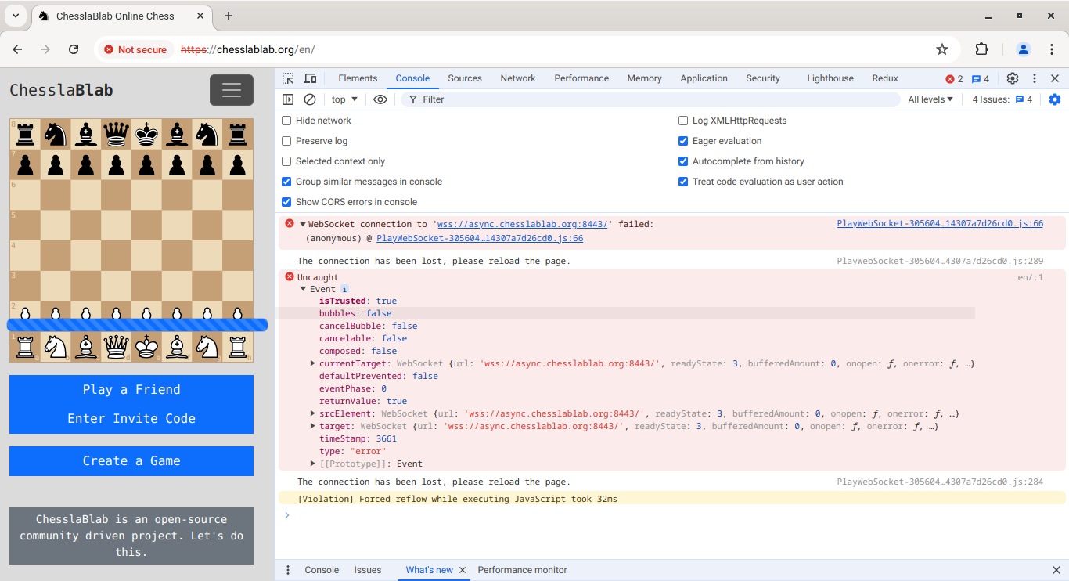Click the white king on the chessboard

[x=146, y=345]
